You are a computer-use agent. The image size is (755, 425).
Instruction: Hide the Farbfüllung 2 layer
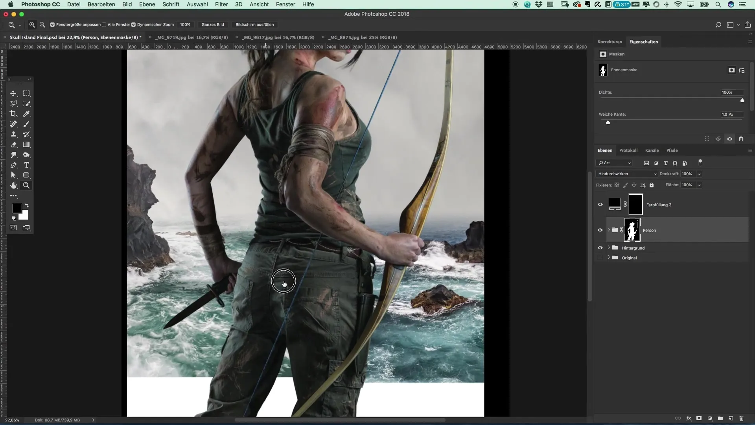600,205
